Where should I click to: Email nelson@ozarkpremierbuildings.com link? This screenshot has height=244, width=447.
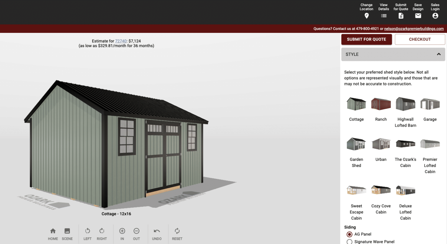(x=414, y=29)
